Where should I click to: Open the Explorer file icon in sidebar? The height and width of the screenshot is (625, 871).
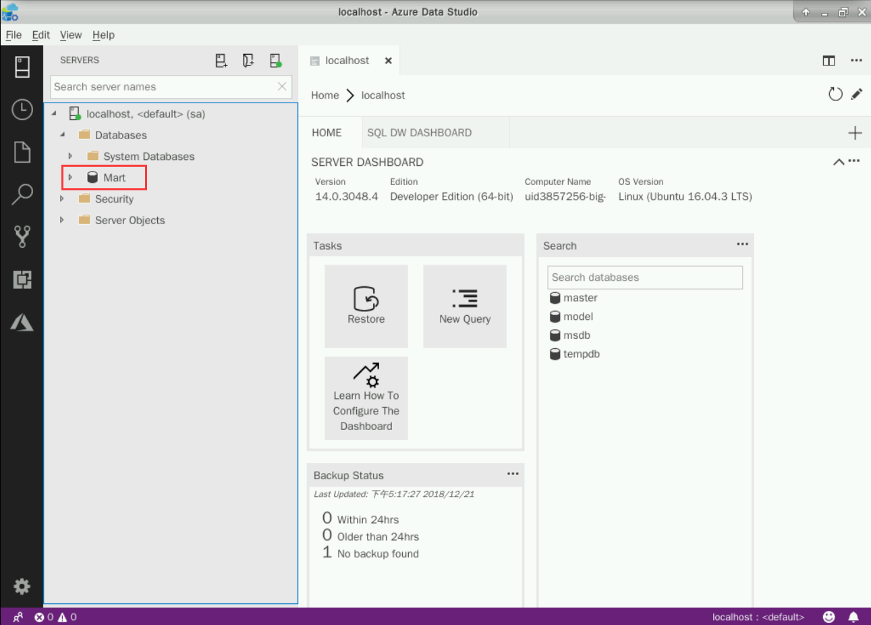[22, 152]
